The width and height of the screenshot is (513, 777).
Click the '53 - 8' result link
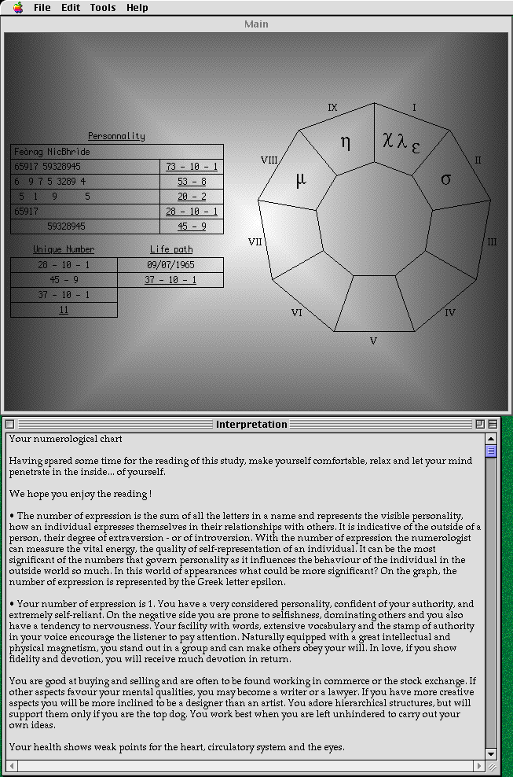192,182
